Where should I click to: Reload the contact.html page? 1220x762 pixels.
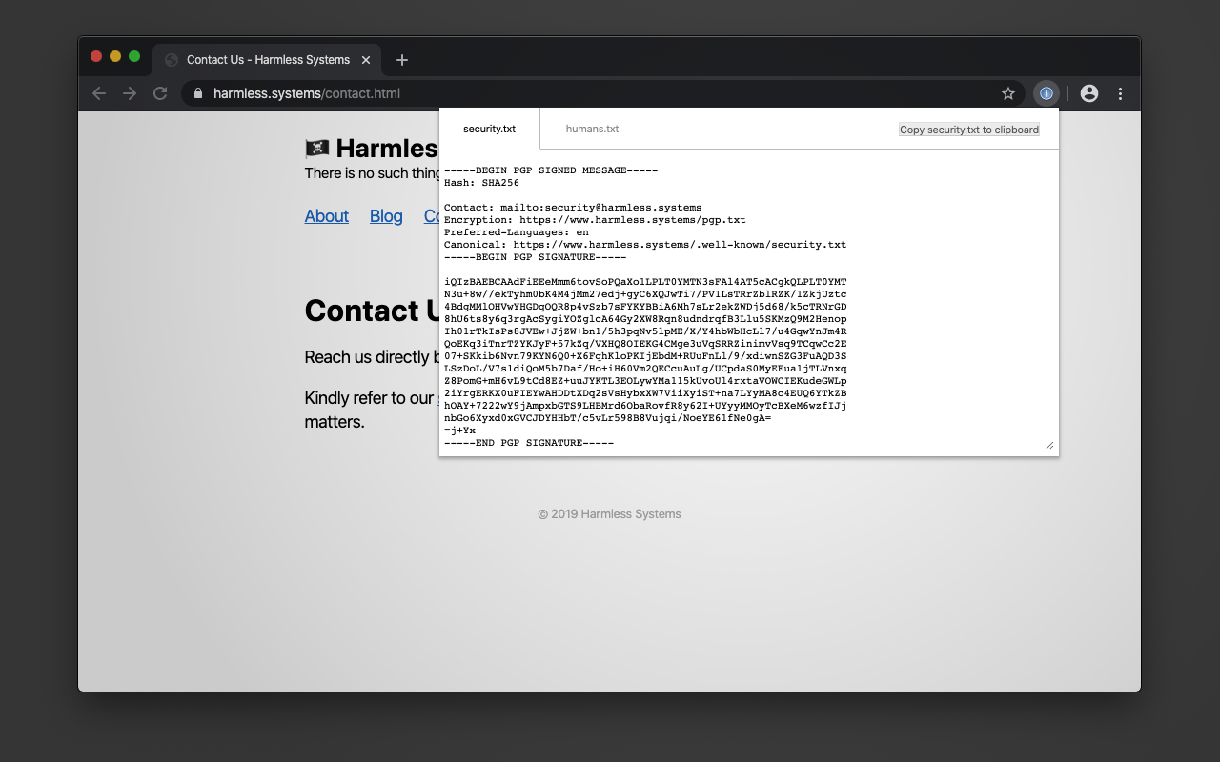point(160,93)
